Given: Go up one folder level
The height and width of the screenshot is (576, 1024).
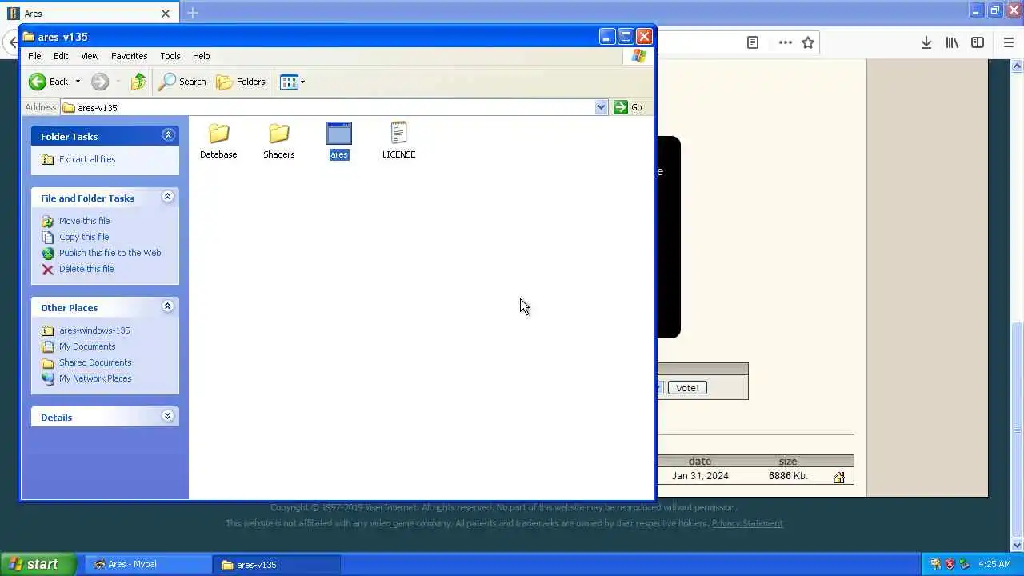Looking at the screenshot, I should click(x=138, y=82).
